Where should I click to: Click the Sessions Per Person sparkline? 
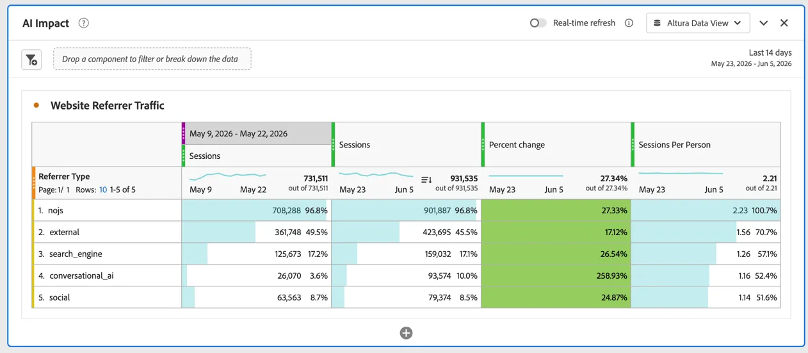tap(681, 174)
